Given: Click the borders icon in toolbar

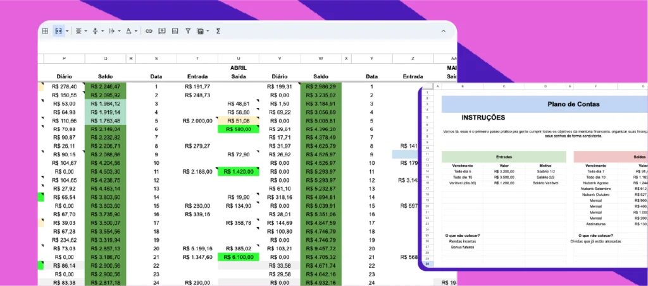Looking at the screenshot, I should click(x=45, y=30).
